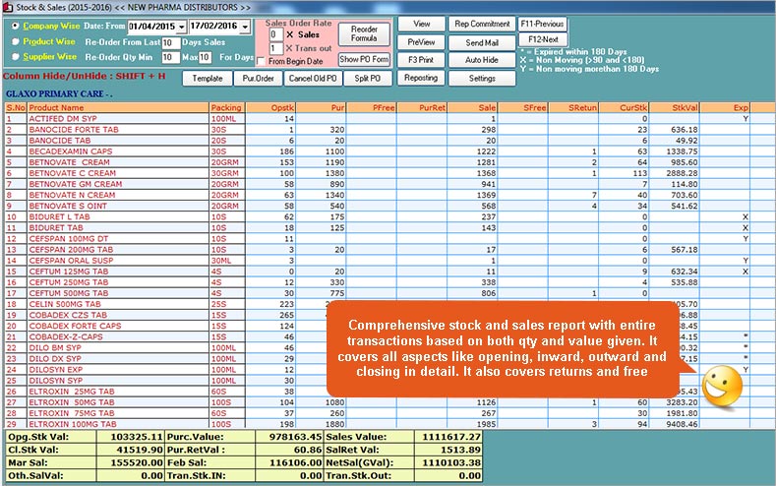The height and width of the screenshot is (486, 776).
Task: Click the F3 Print button
Action: (421, 60)
